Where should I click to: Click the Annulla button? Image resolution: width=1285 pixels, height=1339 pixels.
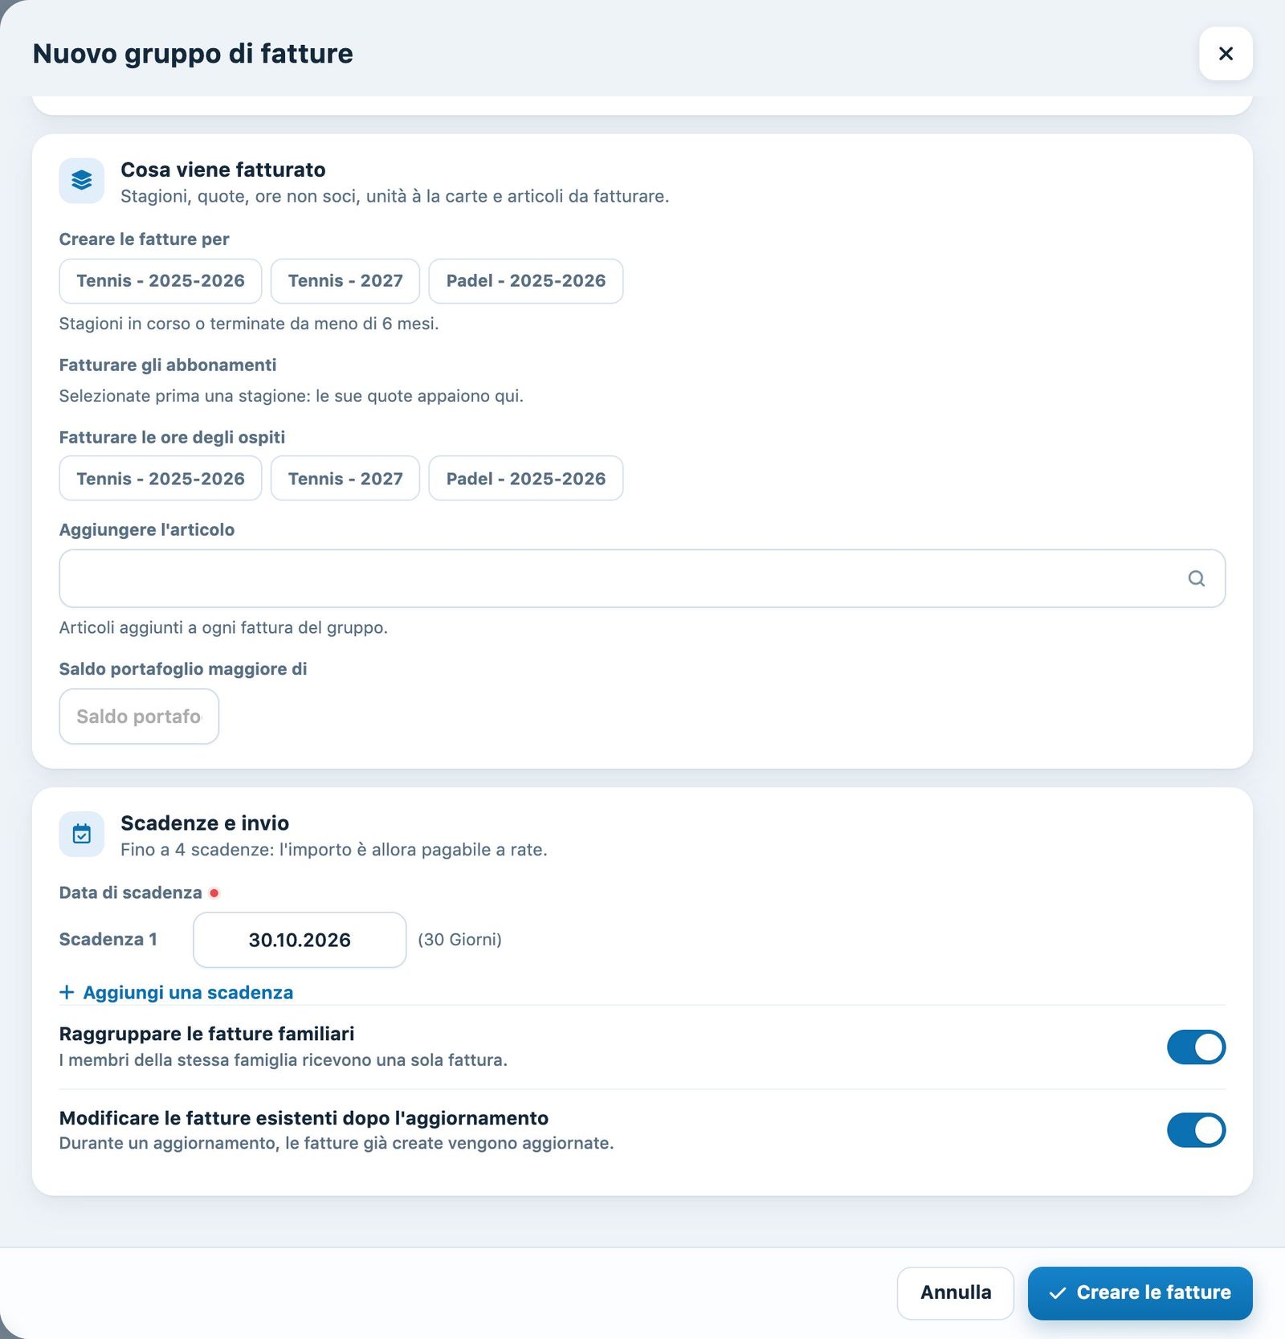coord(956,1293)
